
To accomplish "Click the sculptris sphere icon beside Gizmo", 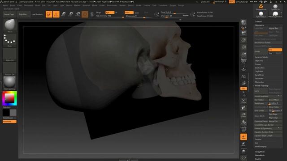I will (x=92, y=14).
